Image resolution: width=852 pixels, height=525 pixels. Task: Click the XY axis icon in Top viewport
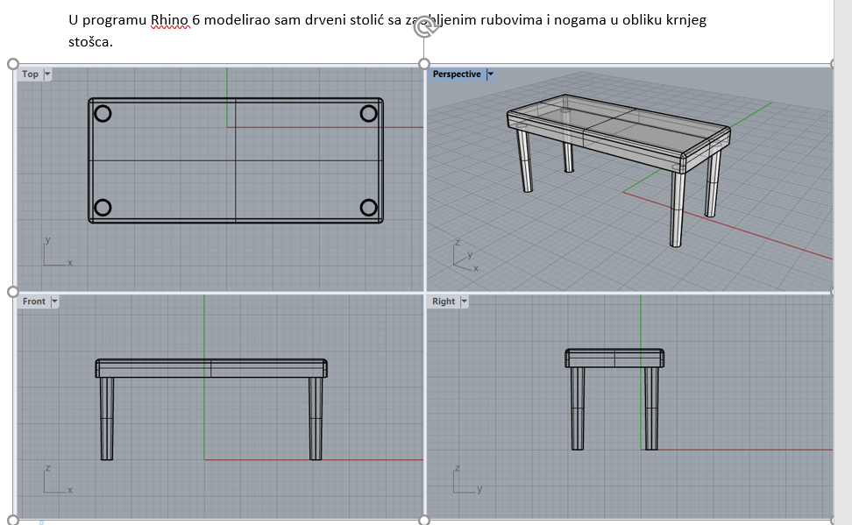pos(54,252)
